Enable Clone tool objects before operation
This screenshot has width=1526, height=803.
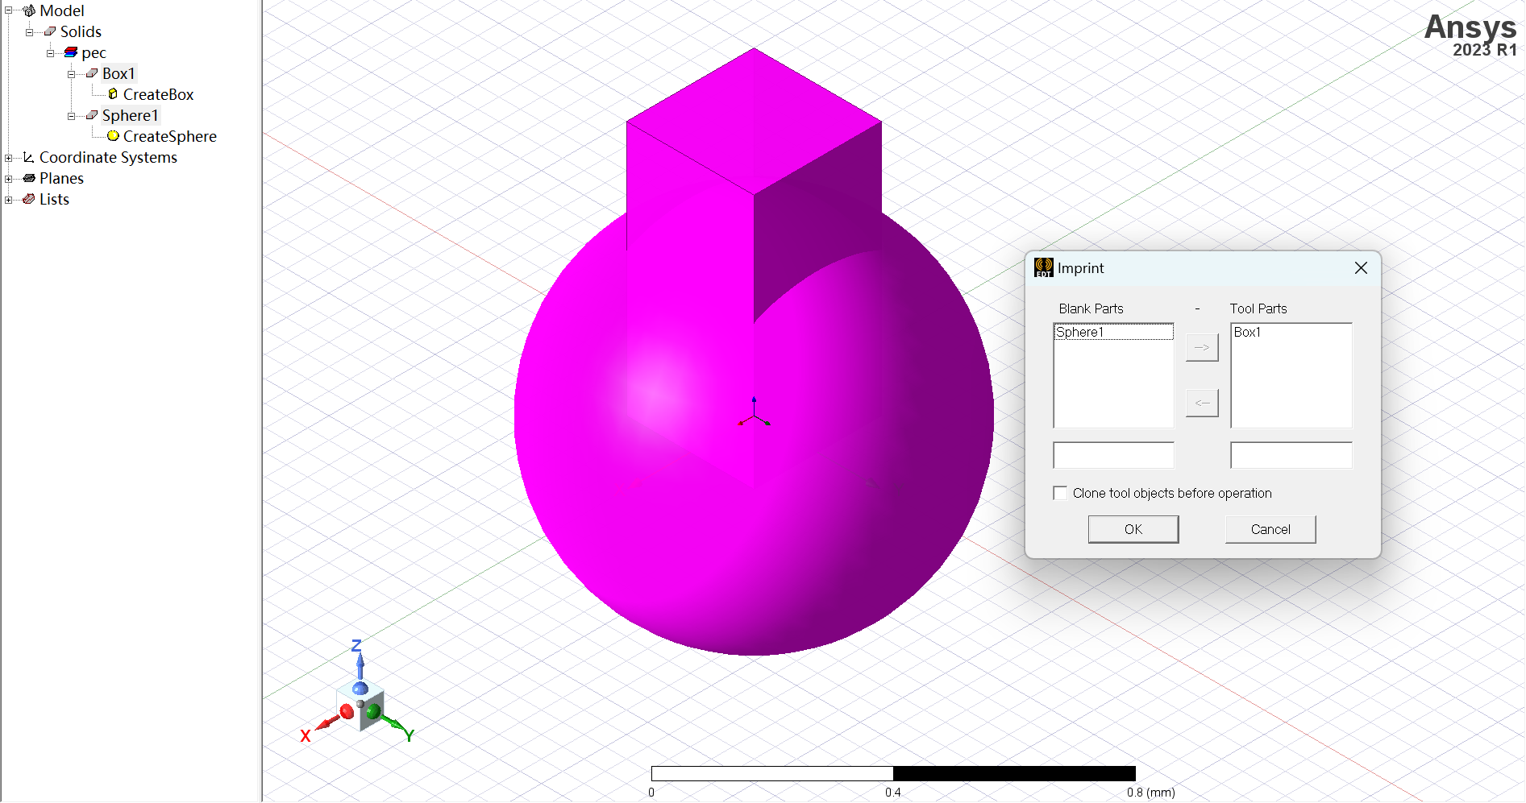pyautogui.click(x=1061, y=493)
